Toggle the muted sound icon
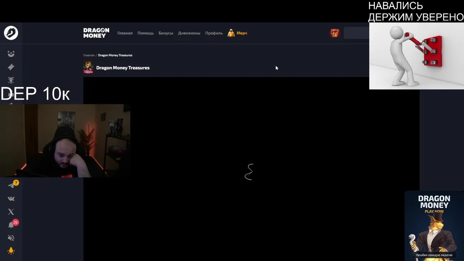 [x=11, y=238]
